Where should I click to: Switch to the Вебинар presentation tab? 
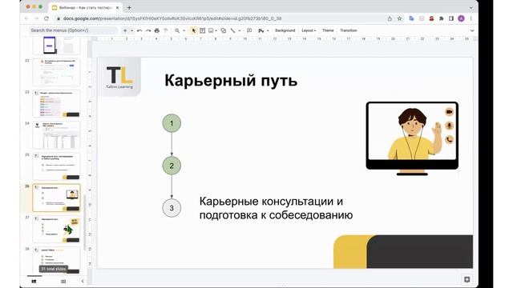point(85,7)
